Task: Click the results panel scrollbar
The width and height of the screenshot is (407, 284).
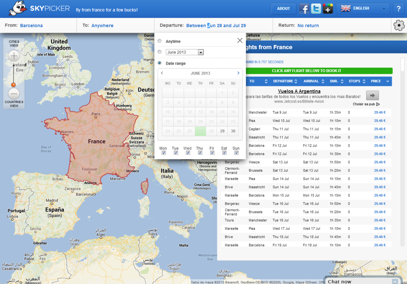Action: (403, 64)
